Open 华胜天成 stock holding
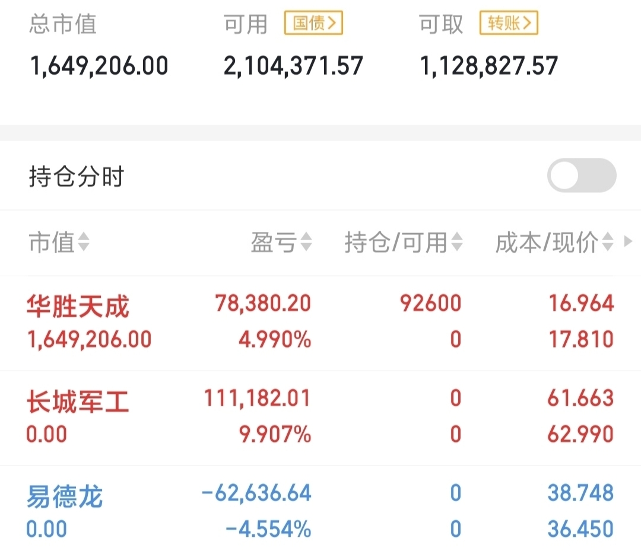 tap(78, 306)
